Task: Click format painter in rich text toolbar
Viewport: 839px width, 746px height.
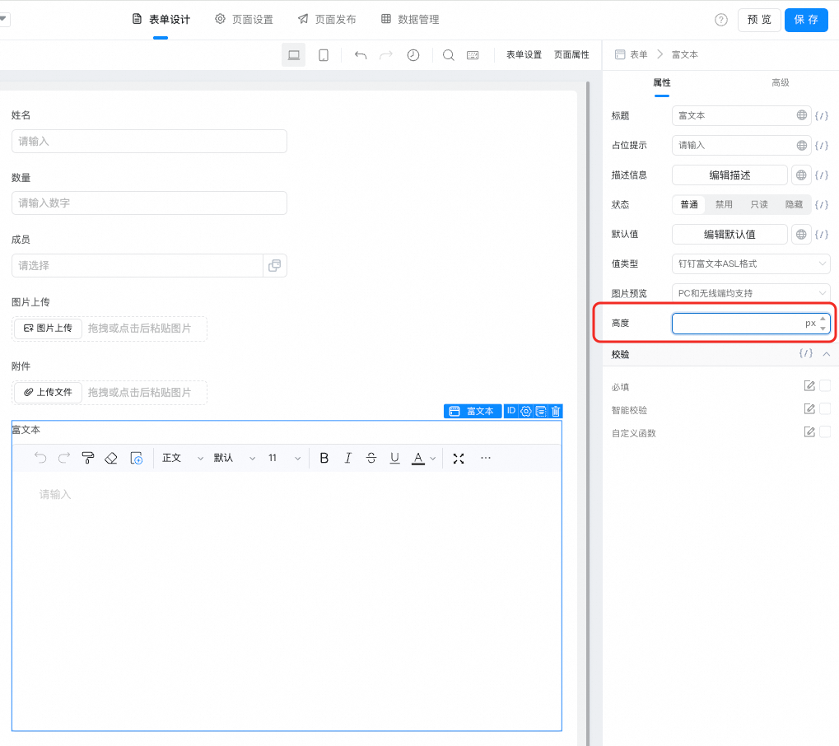Action: (88, 458)
